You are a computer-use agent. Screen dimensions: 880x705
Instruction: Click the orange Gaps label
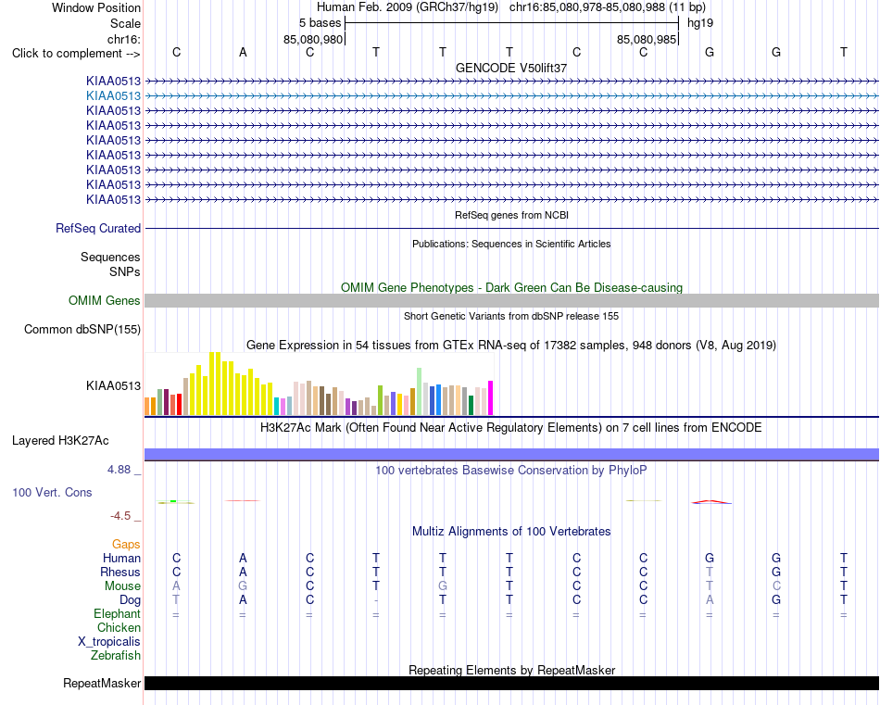pyautogui.click(x=126, y=545)
